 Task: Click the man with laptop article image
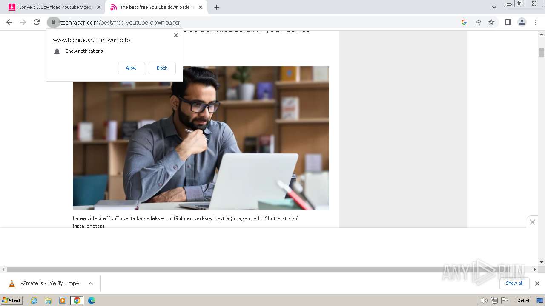201,138
